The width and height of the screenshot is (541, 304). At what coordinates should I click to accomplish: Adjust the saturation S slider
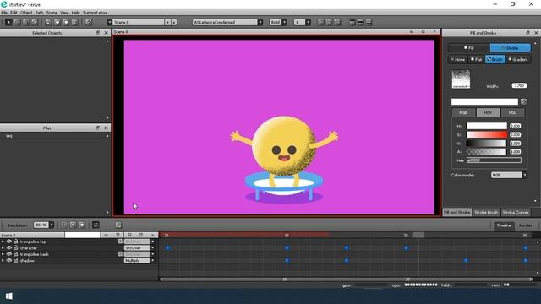(x=487, y=135)
